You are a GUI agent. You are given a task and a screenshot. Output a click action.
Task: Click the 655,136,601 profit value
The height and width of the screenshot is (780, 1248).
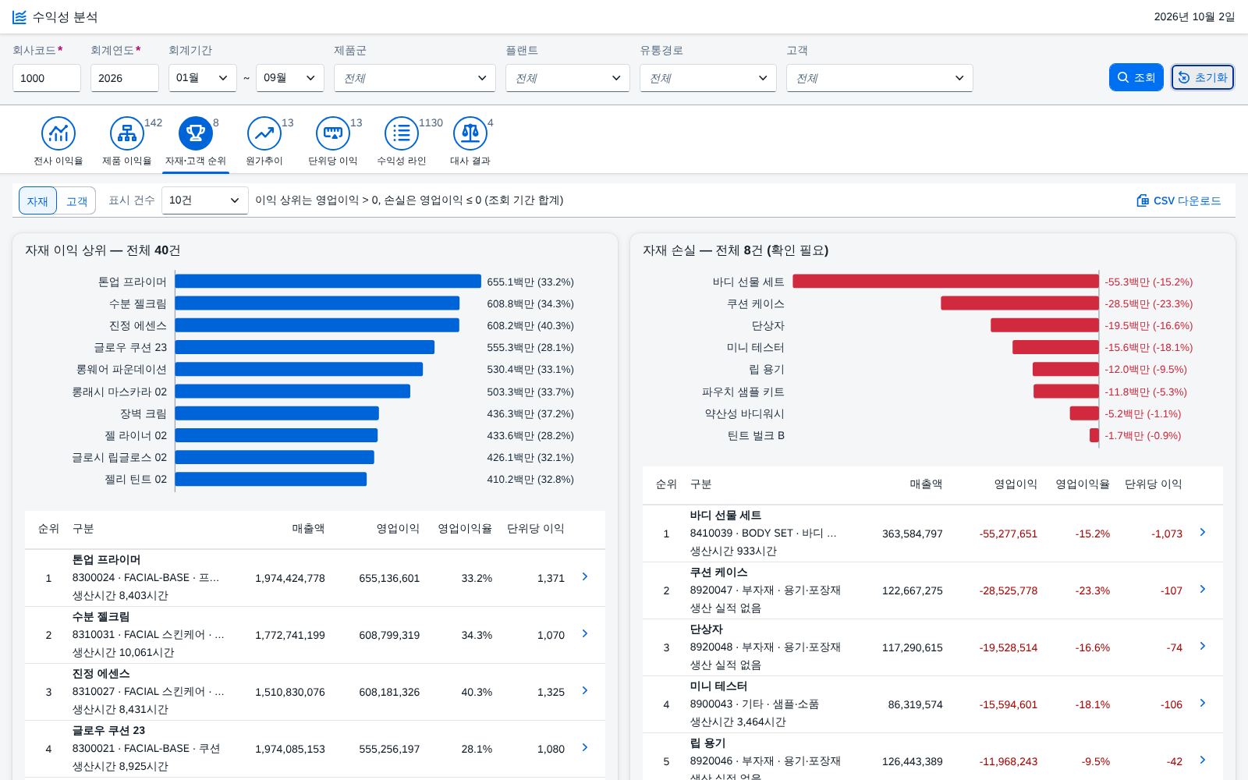pos(389,578)
